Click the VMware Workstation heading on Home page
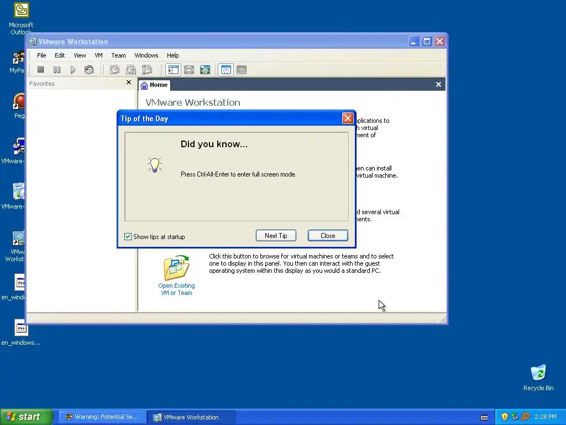This screenshot has height=425, width=566. [x=193, y=102]
